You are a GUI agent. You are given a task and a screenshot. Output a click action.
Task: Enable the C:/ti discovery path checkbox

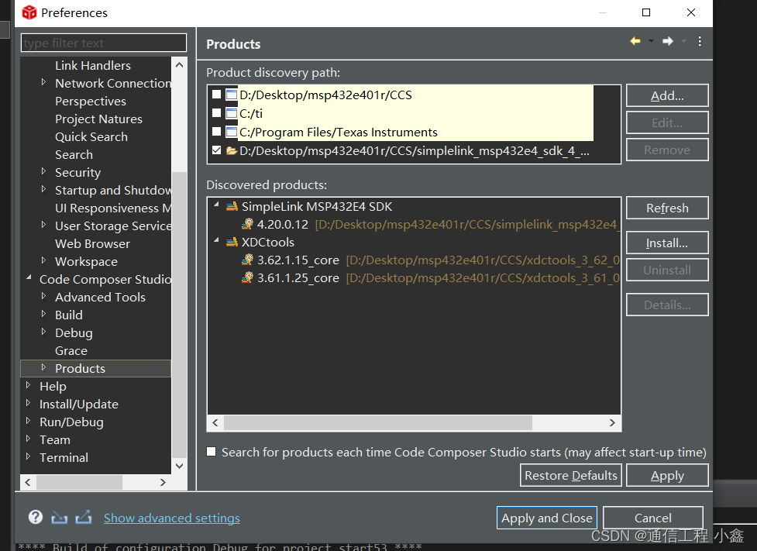tap(218, 113)
